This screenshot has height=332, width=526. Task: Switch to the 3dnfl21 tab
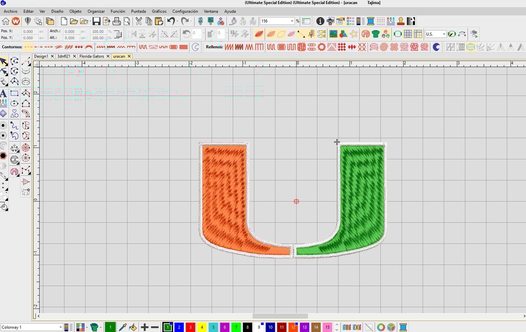pyautogui.click(x=64, y=56)
